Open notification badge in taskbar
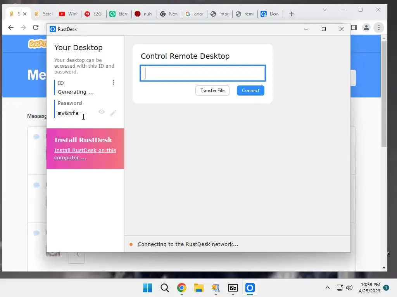Image resolution: width=397 pixels, height=297 pixels. [386, 288]
